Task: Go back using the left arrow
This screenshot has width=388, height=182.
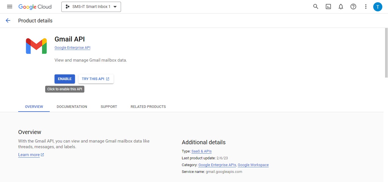Action: 8,20
